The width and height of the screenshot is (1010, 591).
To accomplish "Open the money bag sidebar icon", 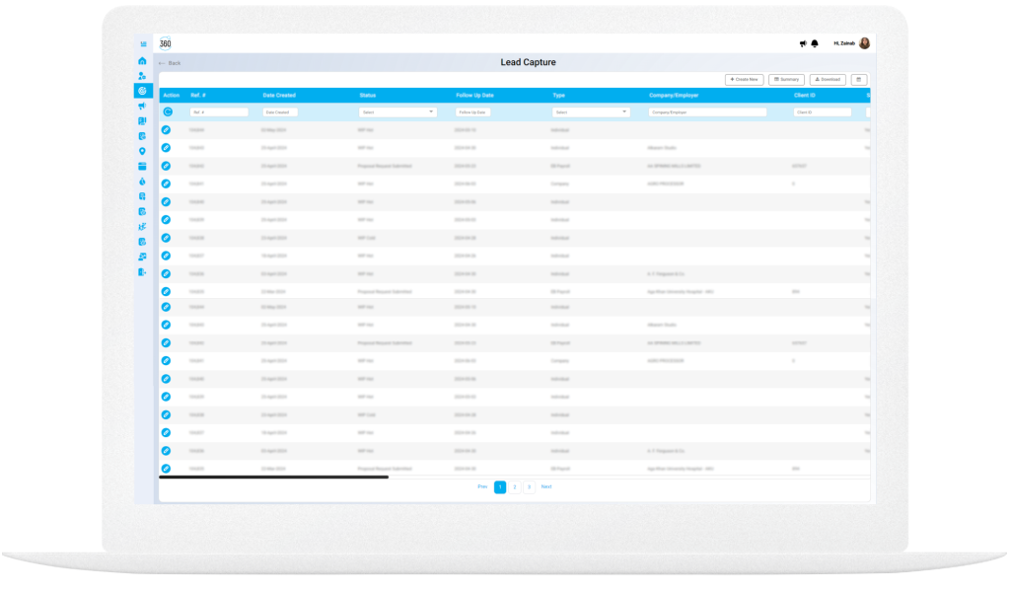I will point(142,182).
